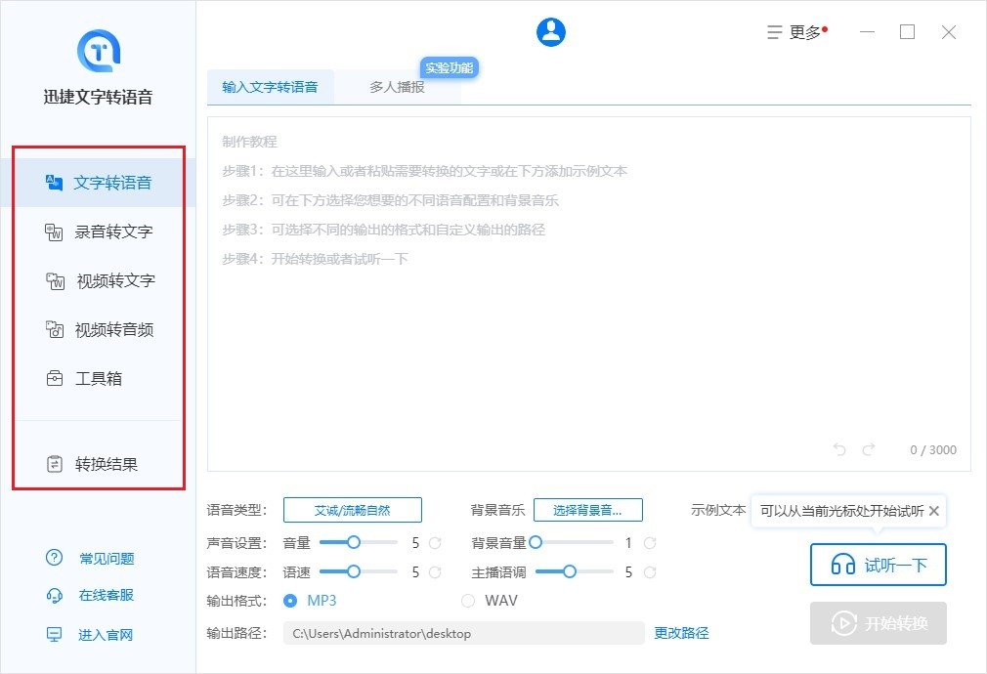Click the undo arrow icon
The height and width of the screenshot is (674, 987).
(x=839, y=449)
